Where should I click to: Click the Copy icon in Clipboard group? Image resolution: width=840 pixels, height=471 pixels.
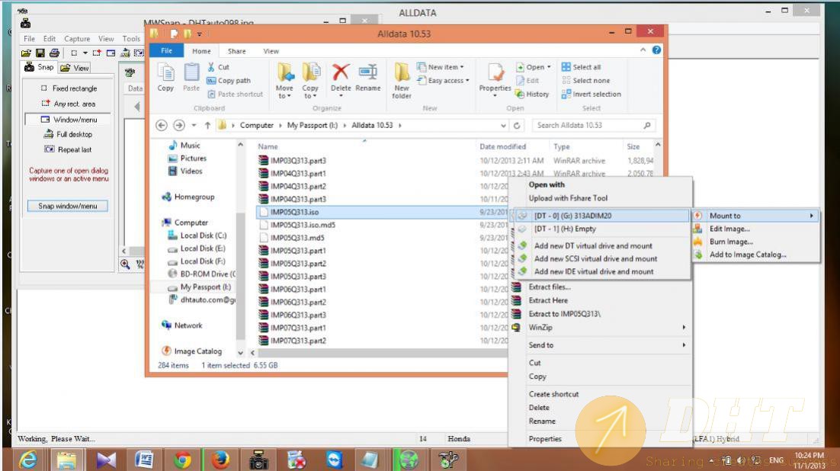[x=165, y=78]
